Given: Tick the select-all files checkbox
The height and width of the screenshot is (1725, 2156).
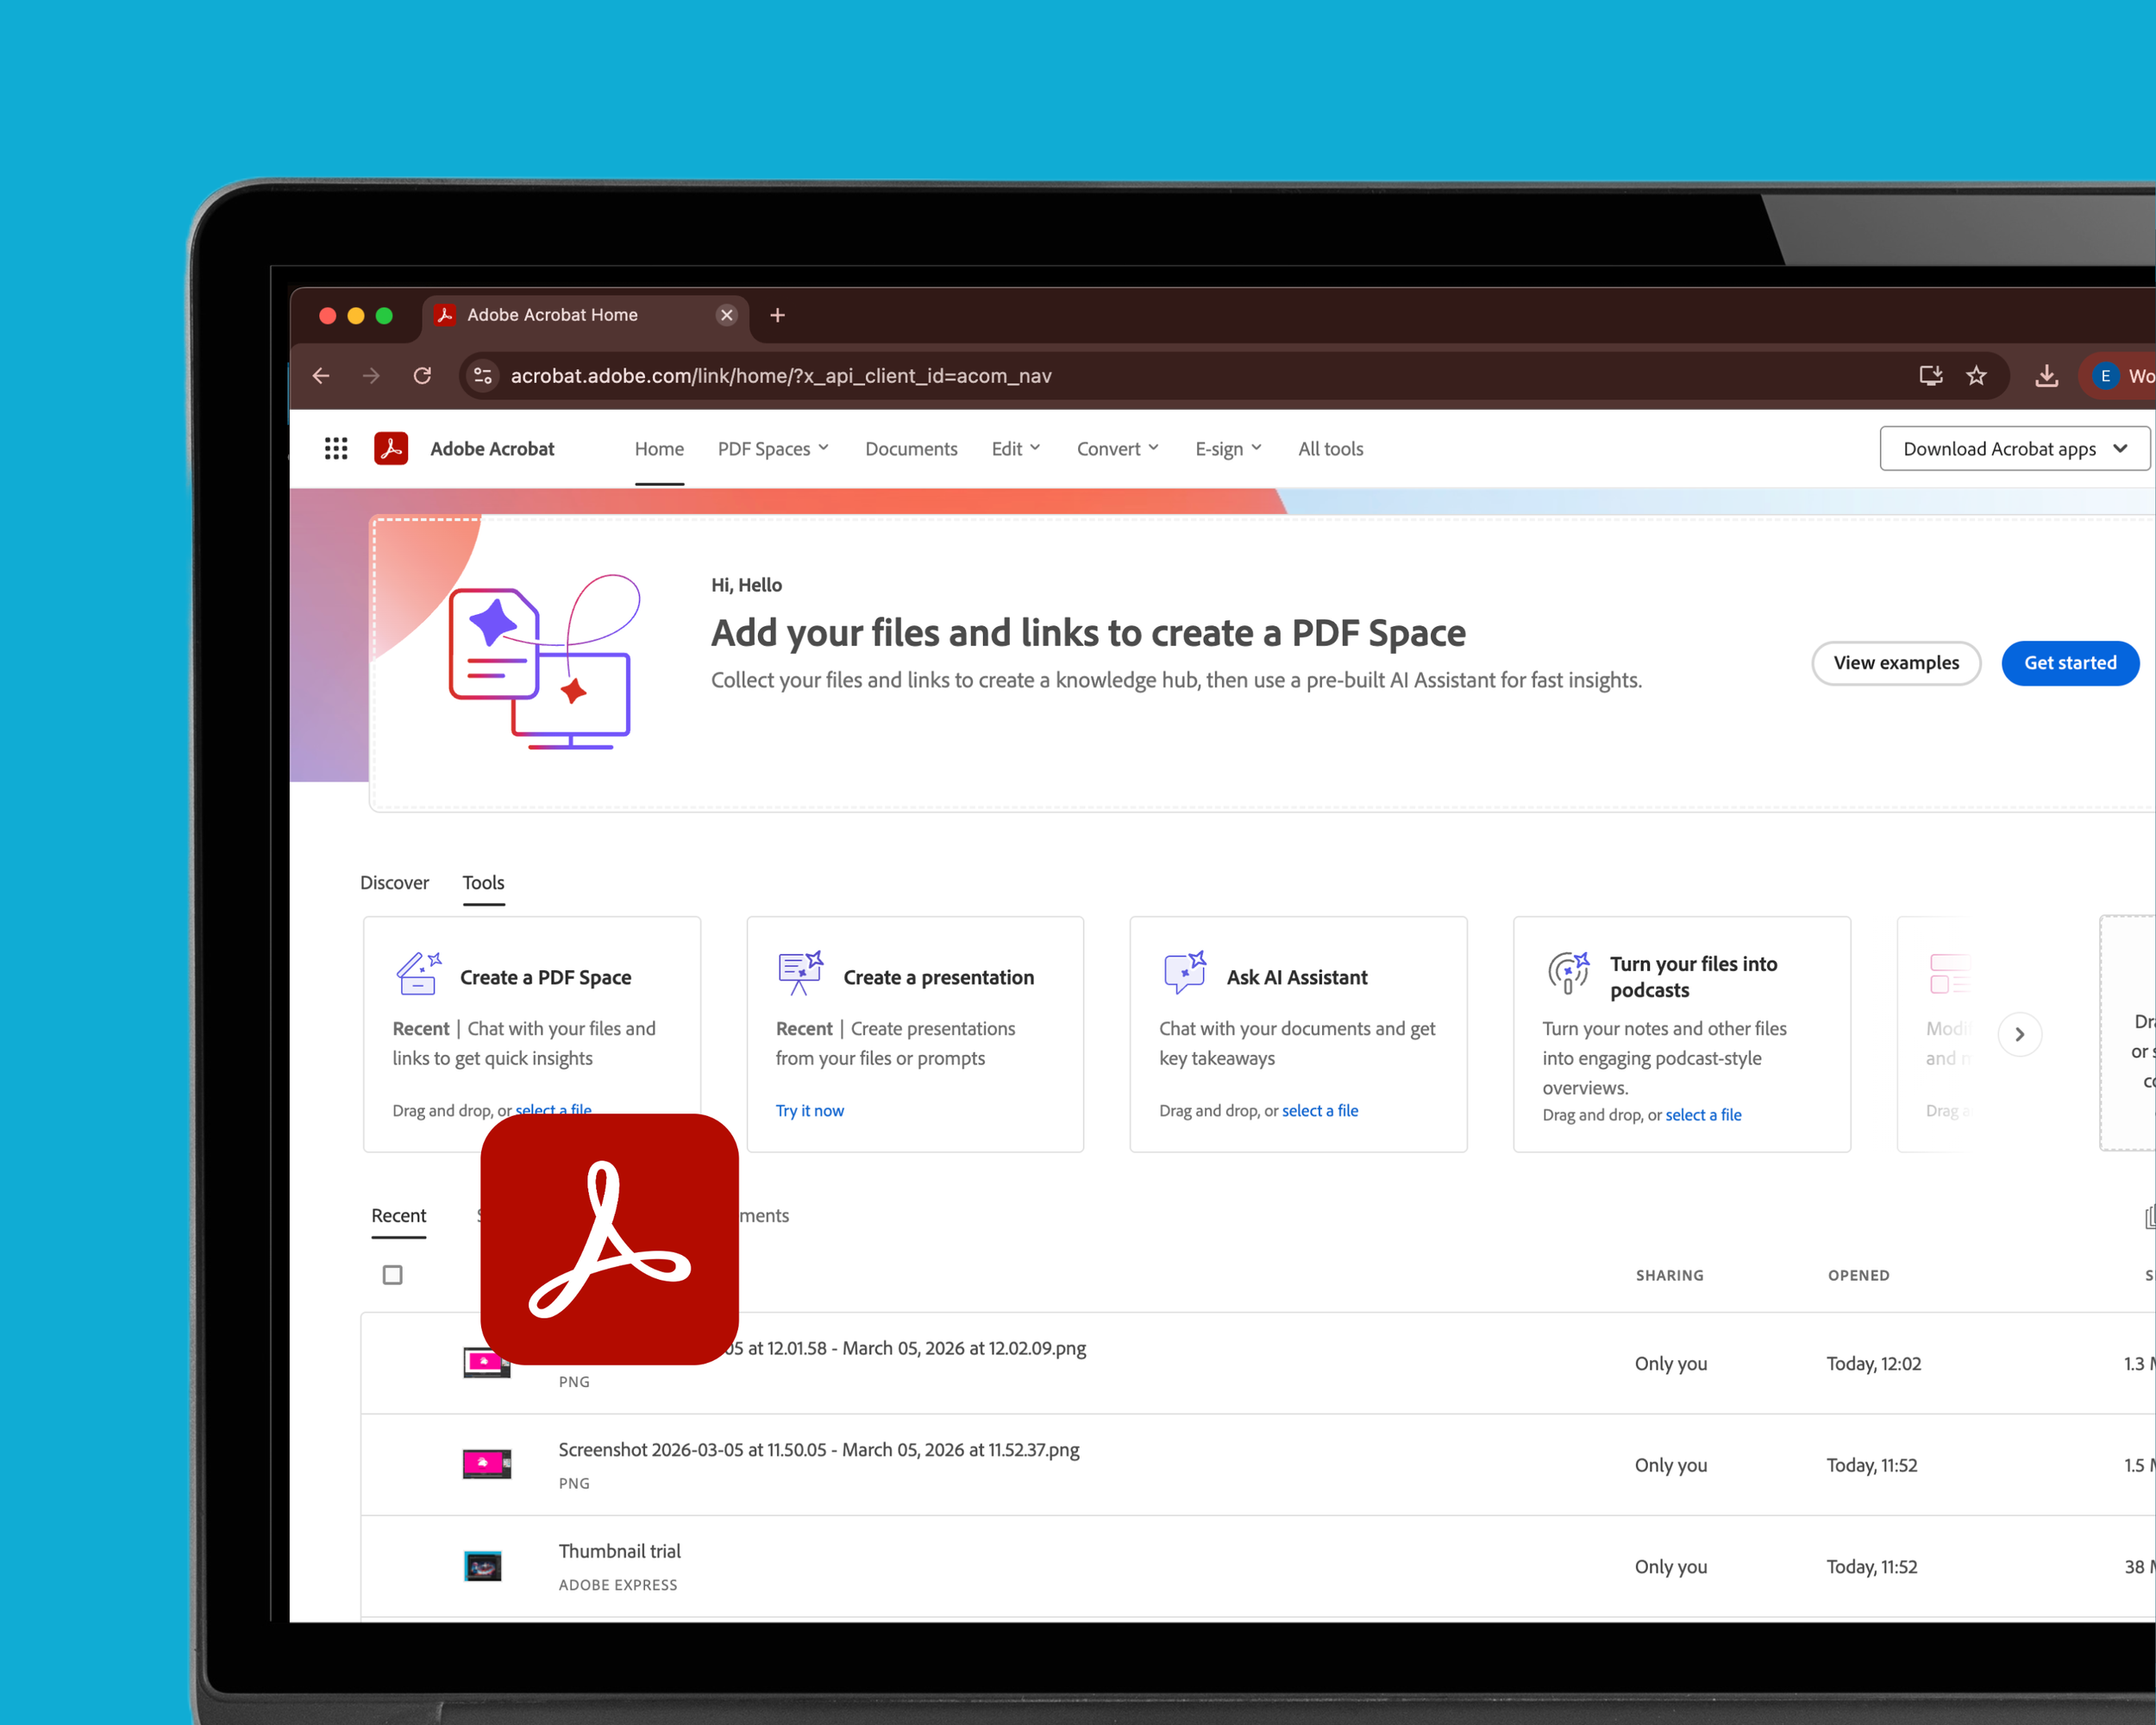Looking at the screenshot, I should pos(392,1275).
